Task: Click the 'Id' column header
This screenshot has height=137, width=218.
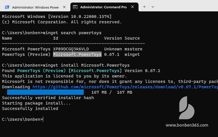Action: pos(56,38)
